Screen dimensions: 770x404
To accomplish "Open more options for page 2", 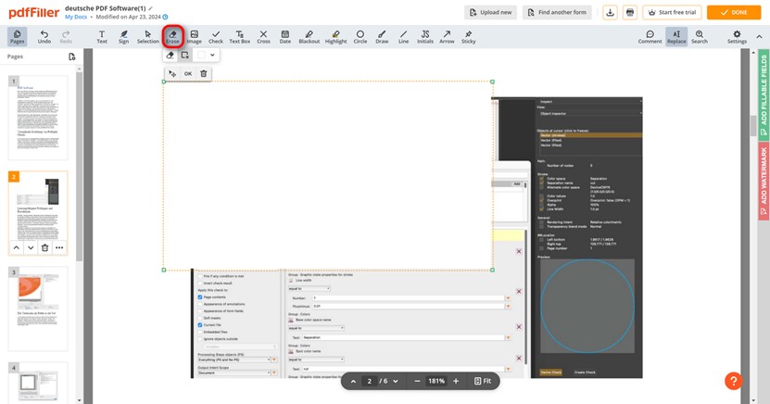I will [x=59, y=247].
